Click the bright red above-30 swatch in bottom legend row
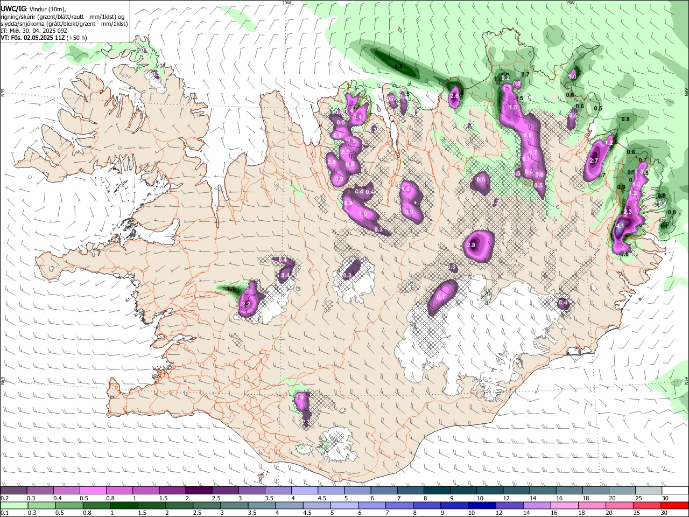Image resolution: width=689 pixels, height=517 pixels. coord(676,506)
